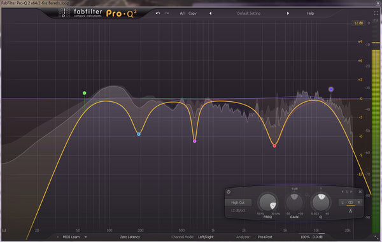Solo the selected band with S button
Screen dimensions: 382x242
pos(347,192)
